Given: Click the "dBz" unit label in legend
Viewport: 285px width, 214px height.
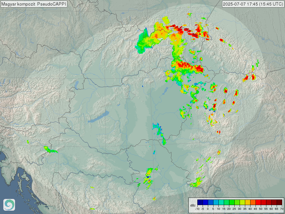Looking at the screenshot, I should point(193,205).
